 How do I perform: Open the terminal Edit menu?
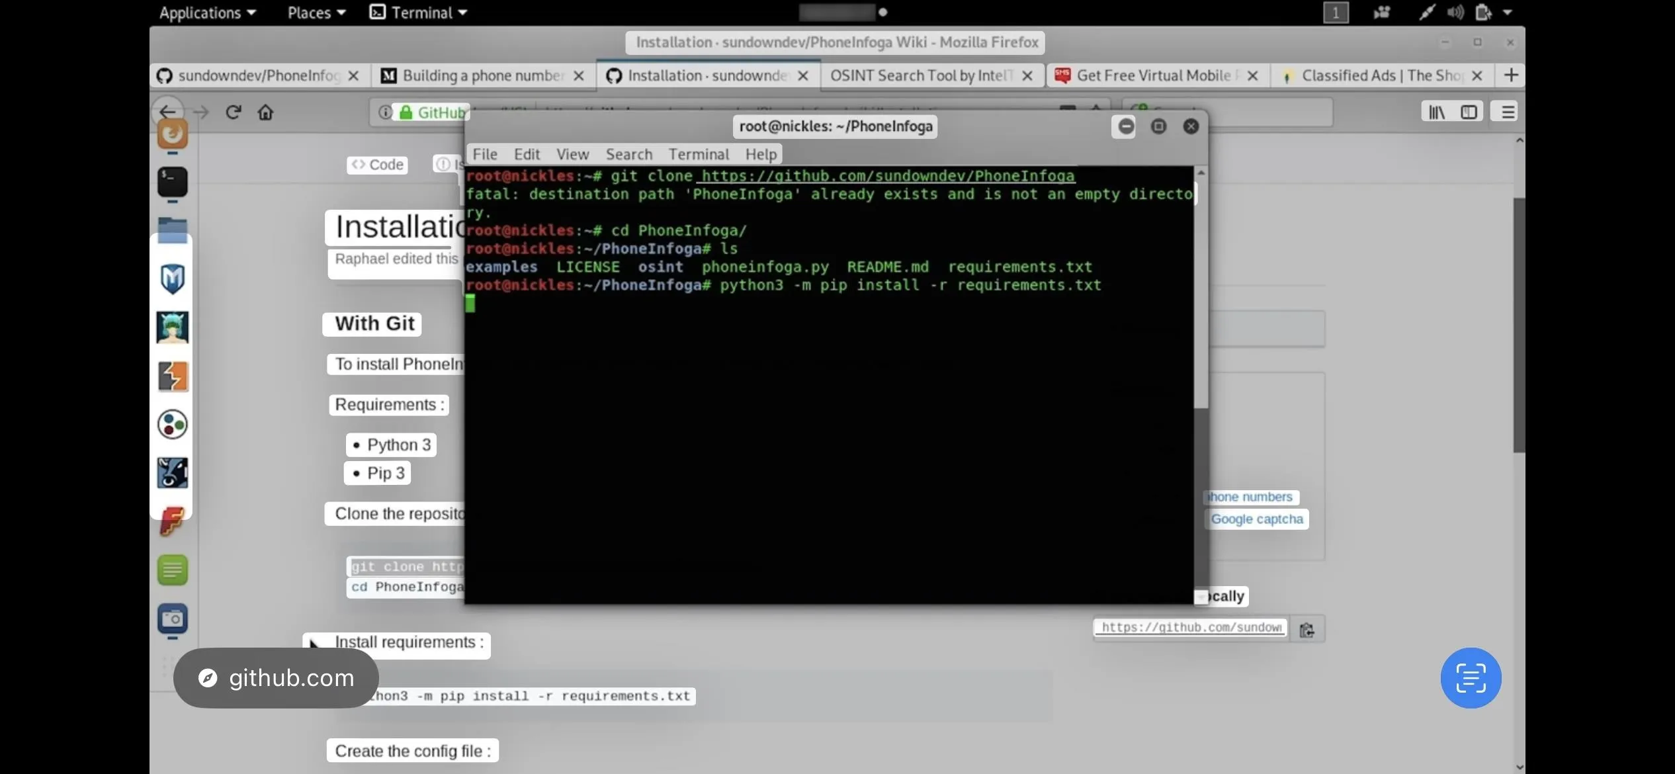click(x=527, y=154)
